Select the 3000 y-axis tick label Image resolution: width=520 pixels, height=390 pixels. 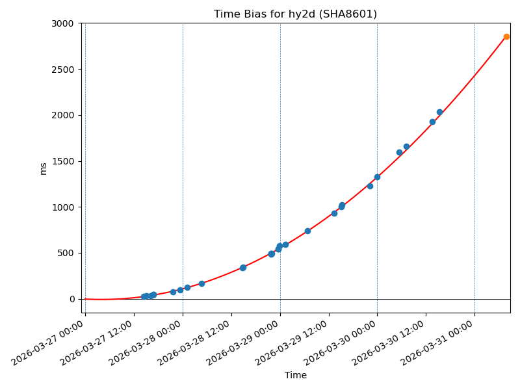pos(64,23)
